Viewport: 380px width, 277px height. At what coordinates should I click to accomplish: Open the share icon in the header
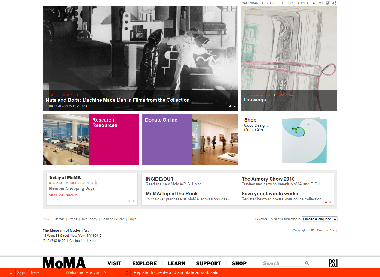334,3
